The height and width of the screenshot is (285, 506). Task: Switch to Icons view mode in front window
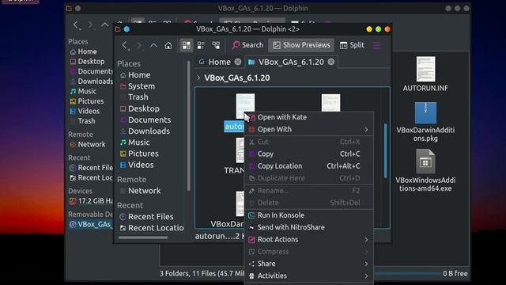point(187,45)
